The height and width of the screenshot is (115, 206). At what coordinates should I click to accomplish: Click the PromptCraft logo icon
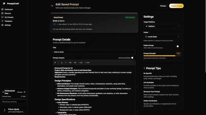4,4
